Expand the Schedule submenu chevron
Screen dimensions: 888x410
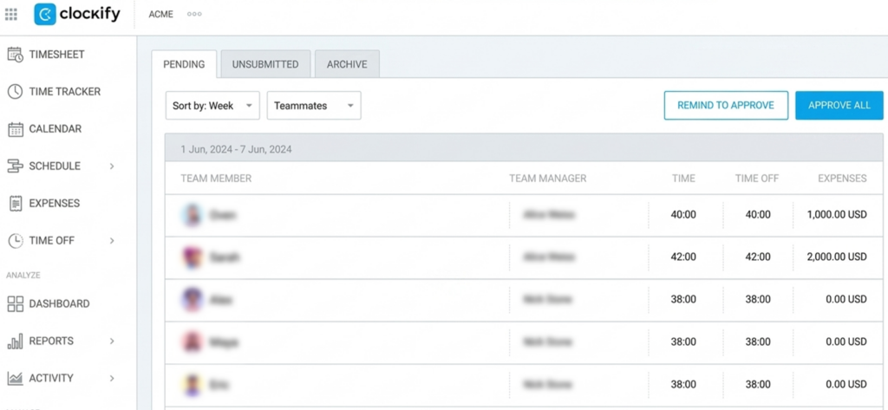(112, 166)
